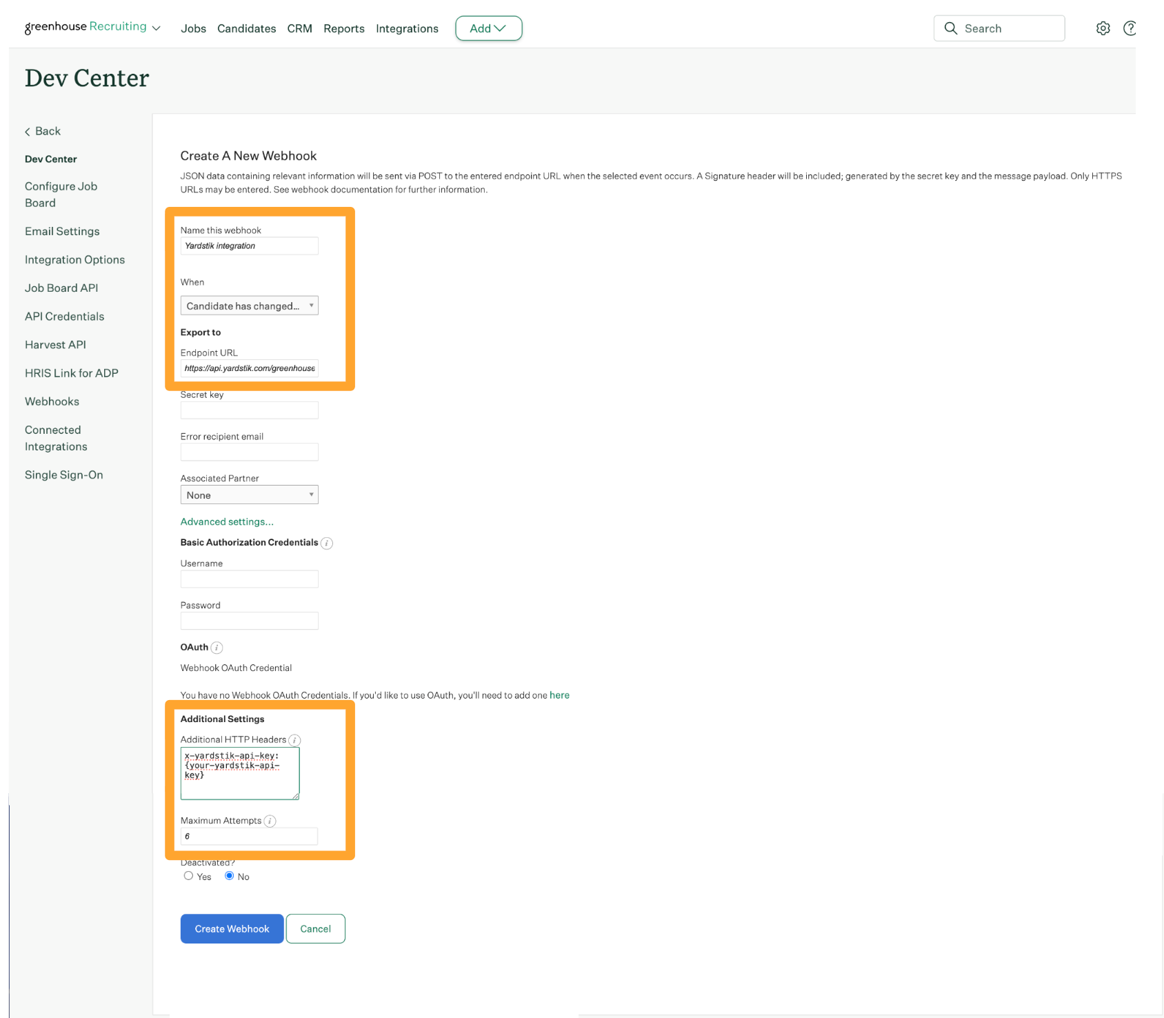Screen dimensions: 1164x1018
Task: Open the Jobs menu
Action: point(193,28)
